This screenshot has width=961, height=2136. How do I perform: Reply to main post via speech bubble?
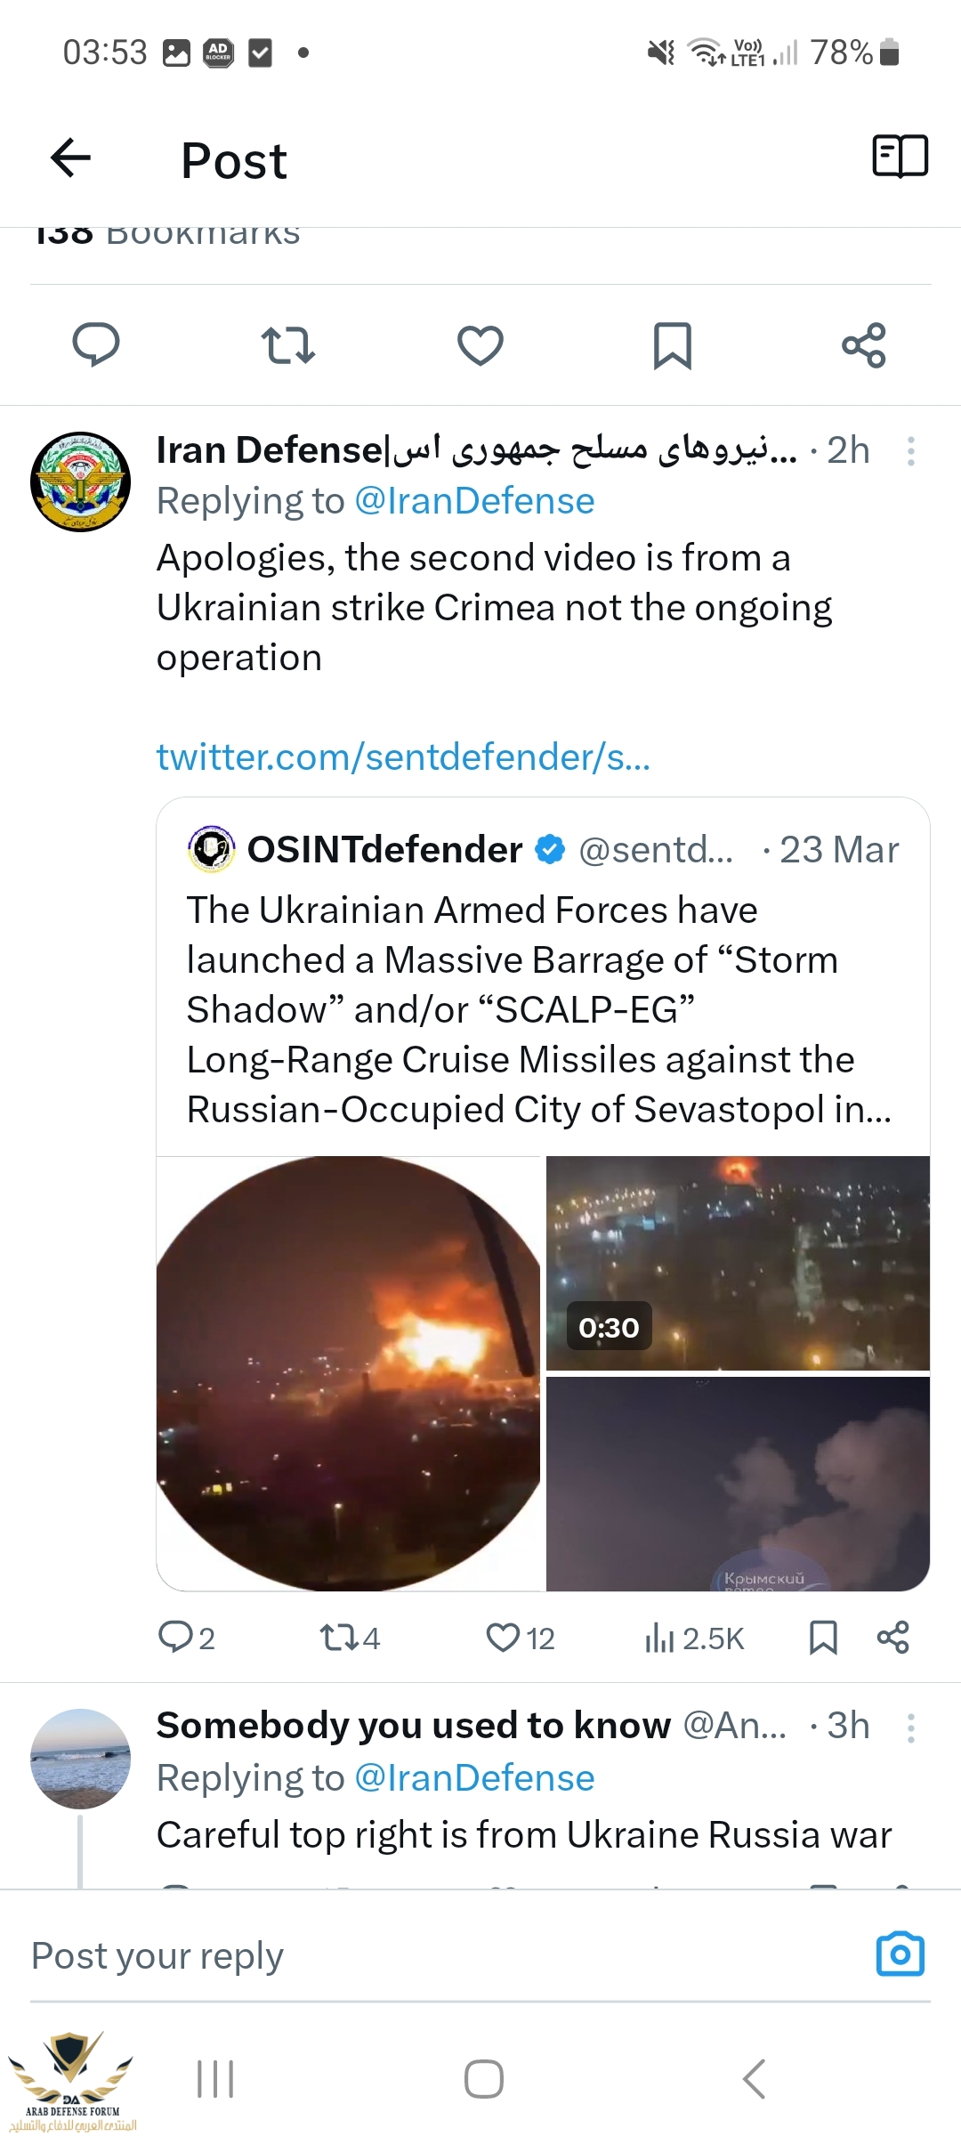point(95,344)
